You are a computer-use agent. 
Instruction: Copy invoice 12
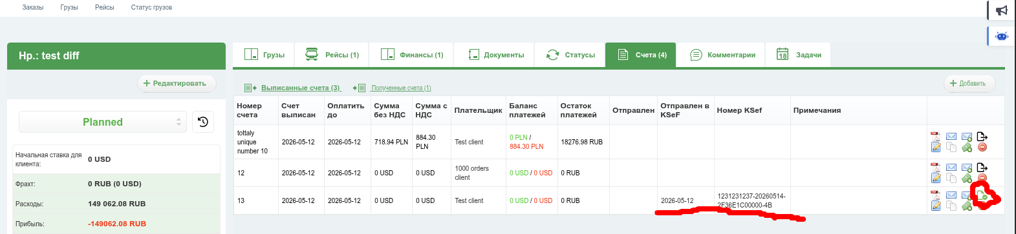click(951, 178)
